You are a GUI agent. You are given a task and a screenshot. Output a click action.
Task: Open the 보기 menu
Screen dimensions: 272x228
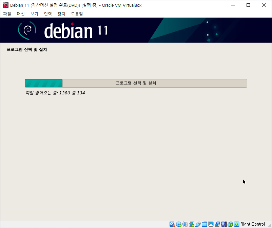coord(34,14)
